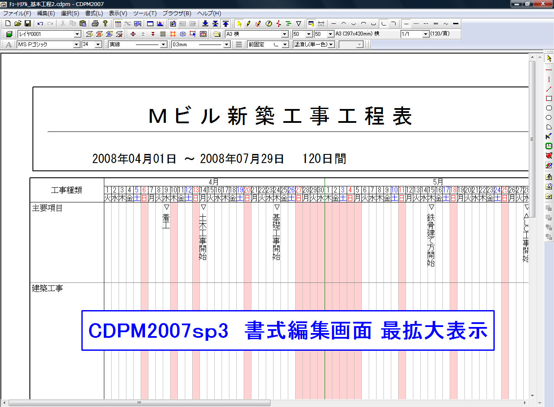Image resolution: width=554 pixels, height=407 pixels.
Task: Open the 塗潰し(単一色) fill selector
Action: point(331,44)
